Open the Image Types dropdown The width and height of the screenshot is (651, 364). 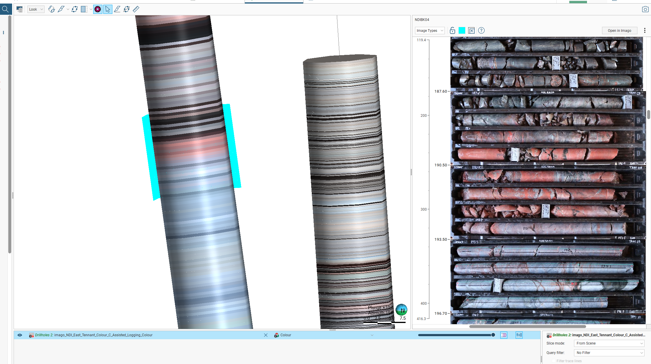click(430, 31)
